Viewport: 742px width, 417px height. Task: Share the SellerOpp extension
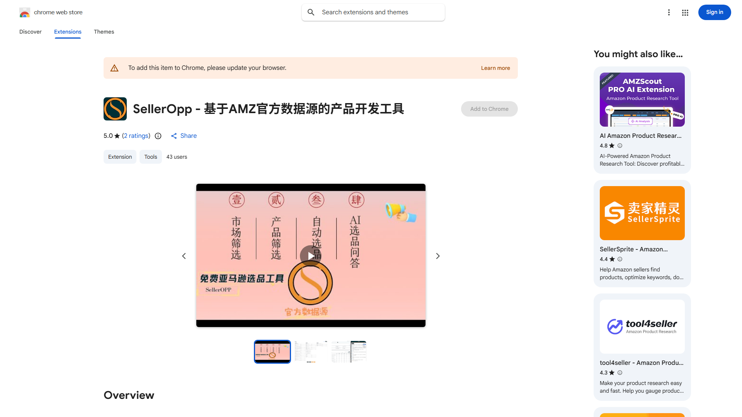[184, 136]
